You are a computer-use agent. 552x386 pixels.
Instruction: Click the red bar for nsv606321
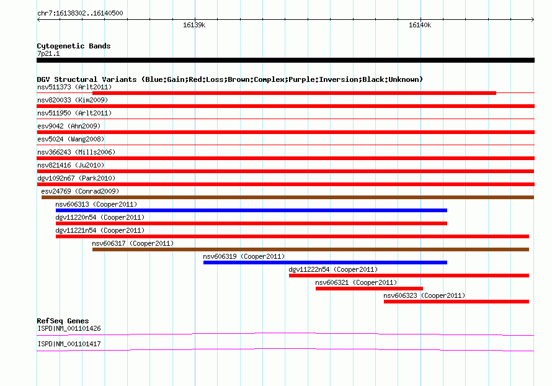pos(369,289)
